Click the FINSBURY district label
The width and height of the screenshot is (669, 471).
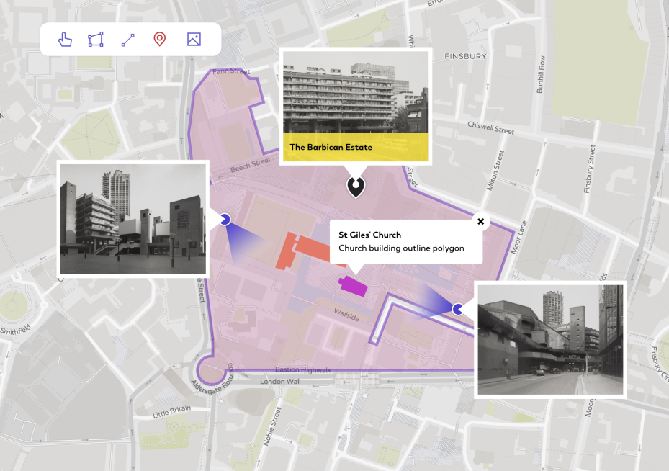point(465,55)
